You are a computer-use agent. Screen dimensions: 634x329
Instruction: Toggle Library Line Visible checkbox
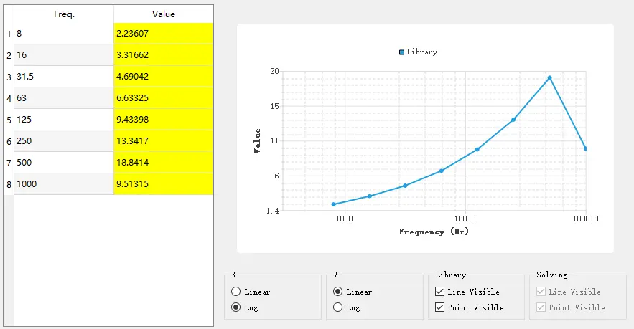click(x=440, y=292)
